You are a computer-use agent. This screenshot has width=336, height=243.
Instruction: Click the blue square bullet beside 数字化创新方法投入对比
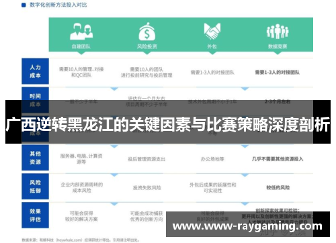(24, 5)
